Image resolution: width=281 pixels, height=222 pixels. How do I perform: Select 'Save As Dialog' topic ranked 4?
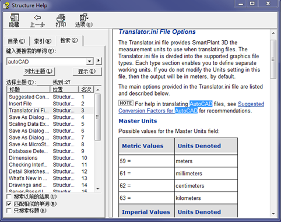(51, 117)
